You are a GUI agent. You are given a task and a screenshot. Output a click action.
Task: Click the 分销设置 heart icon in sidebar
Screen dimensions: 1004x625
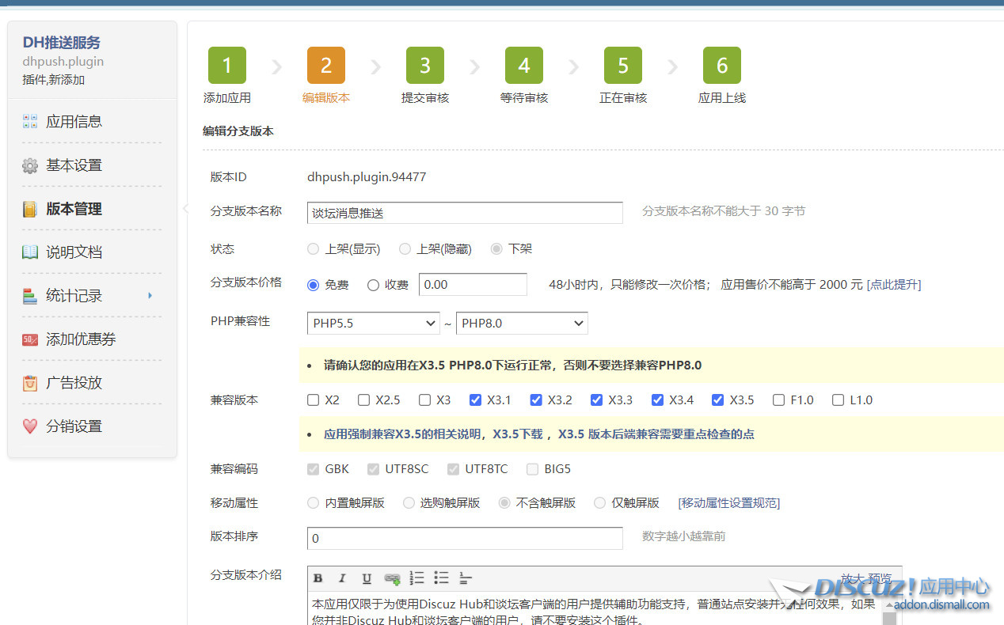30,426
